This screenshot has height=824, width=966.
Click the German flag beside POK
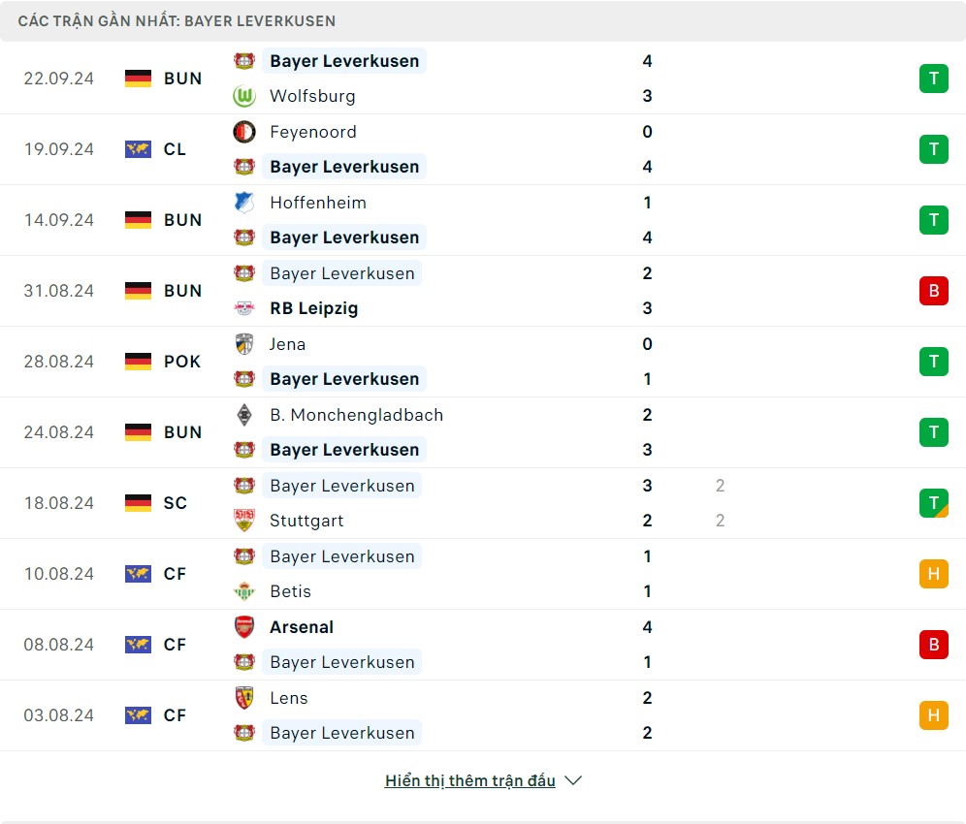(138, 362)
